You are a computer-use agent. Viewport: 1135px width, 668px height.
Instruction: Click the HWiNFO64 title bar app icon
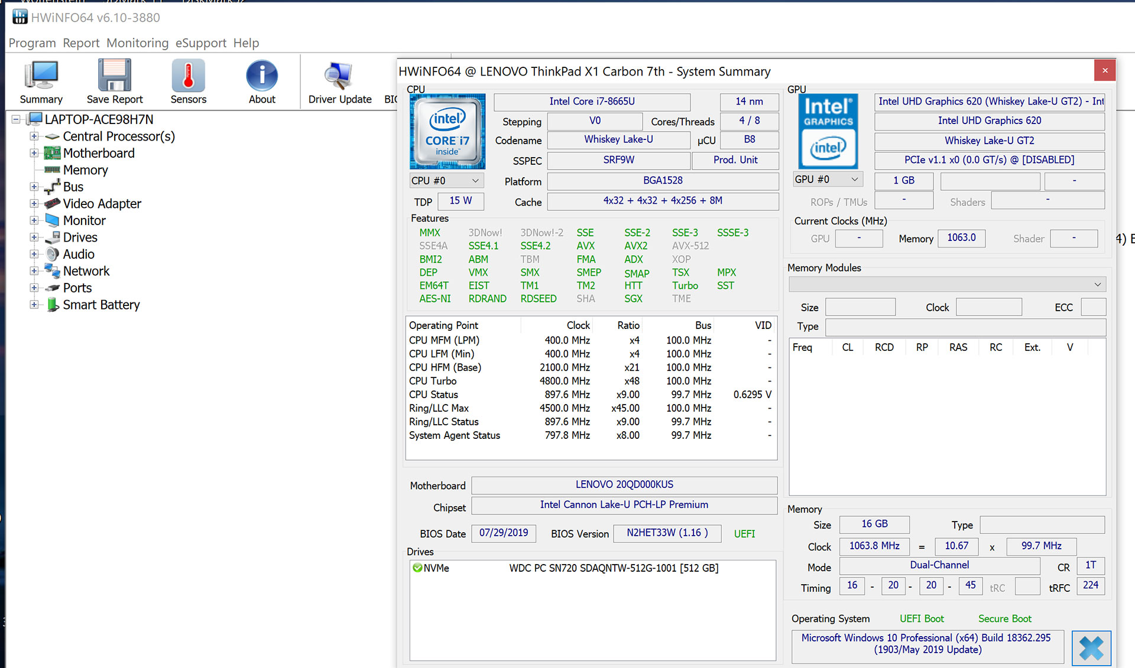(x=20, y=17)
